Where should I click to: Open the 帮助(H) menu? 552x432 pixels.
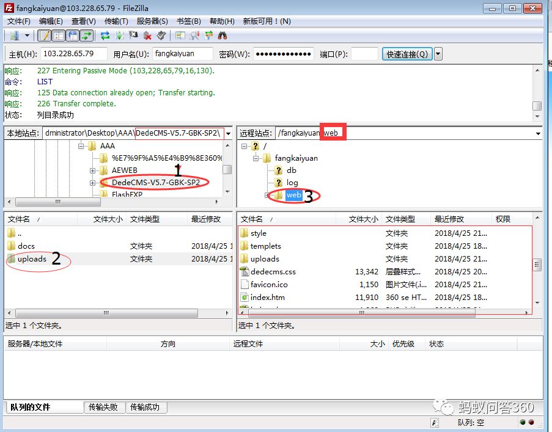222,21
